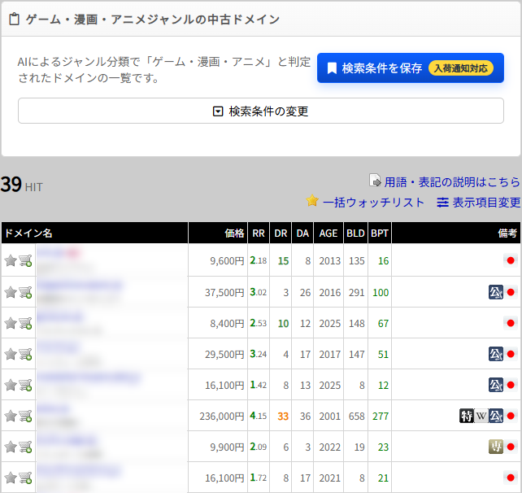Click the bookmark icon on the save search button
Viewport: 522px width, 493px height.
pos(332,68)
